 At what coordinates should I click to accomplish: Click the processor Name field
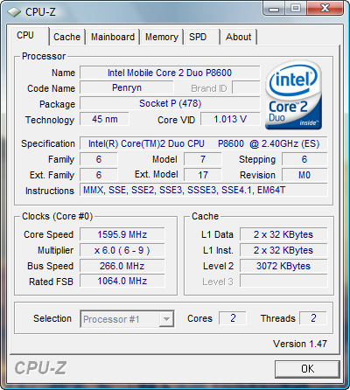170,73
